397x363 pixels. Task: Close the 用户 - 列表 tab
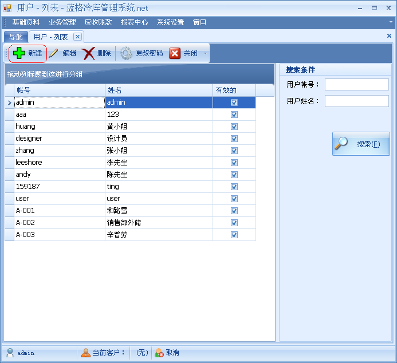coord(77,37)
